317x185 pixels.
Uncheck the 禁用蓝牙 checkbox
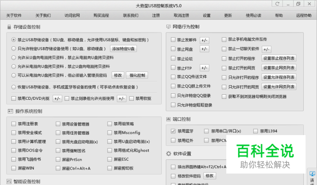(173, 131)
